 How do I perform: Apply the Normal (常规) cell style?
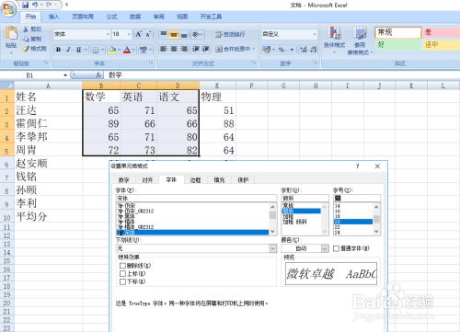tap(398, 32)
